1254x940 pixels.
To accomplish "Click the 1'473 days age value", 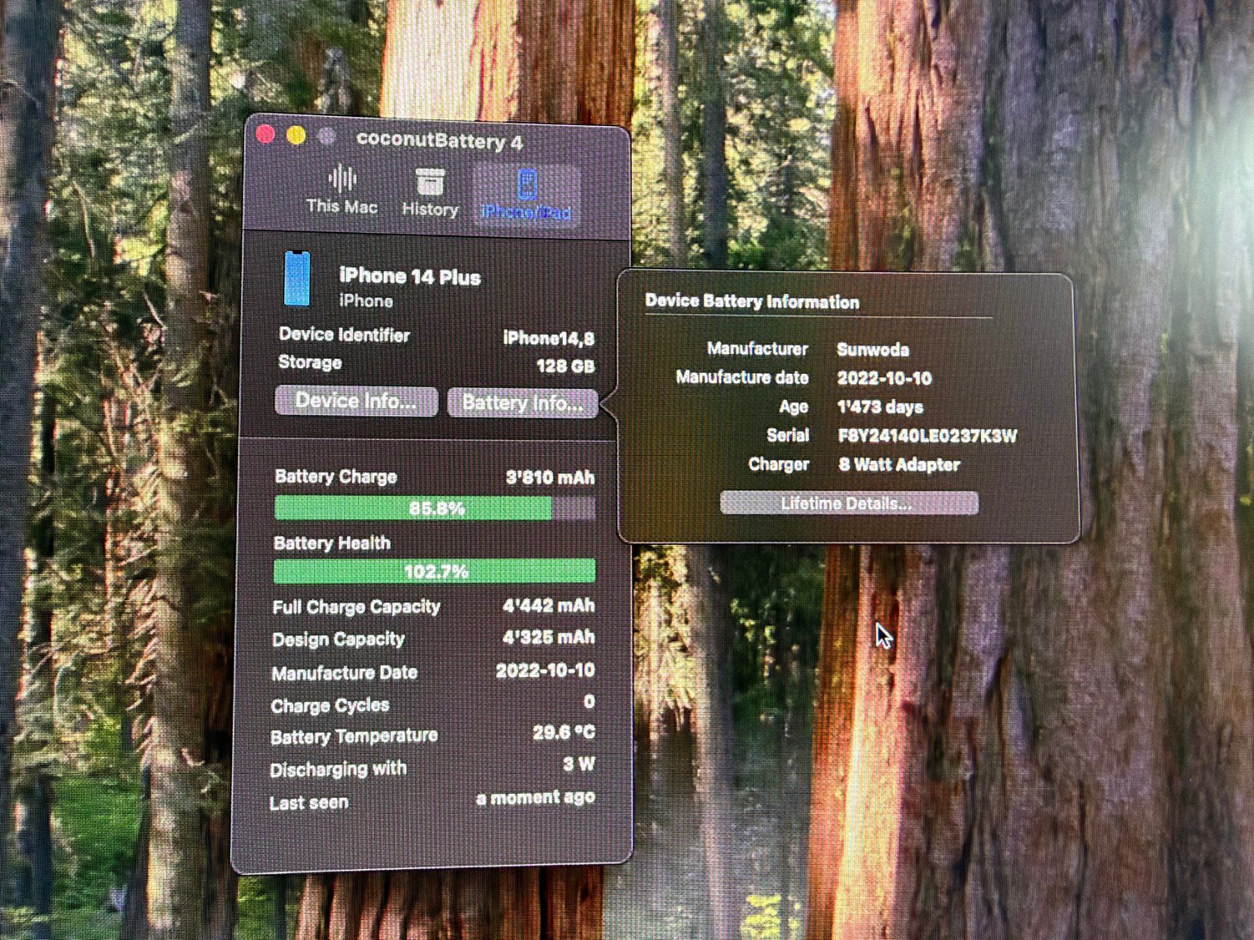I will click(881, 407).
